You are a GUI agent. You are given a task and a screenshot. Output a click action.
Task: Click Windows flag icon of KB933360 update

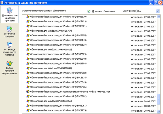coord(28,101)
